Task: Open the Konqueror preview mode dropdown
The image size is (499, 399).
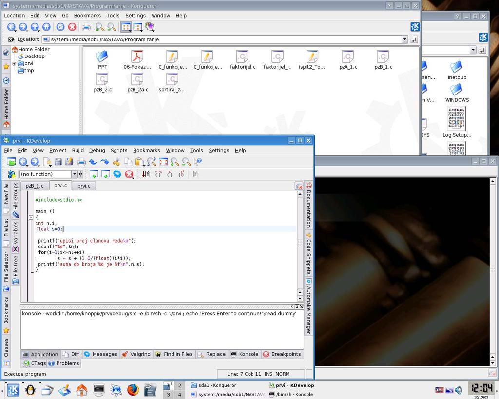Action: 154,31
